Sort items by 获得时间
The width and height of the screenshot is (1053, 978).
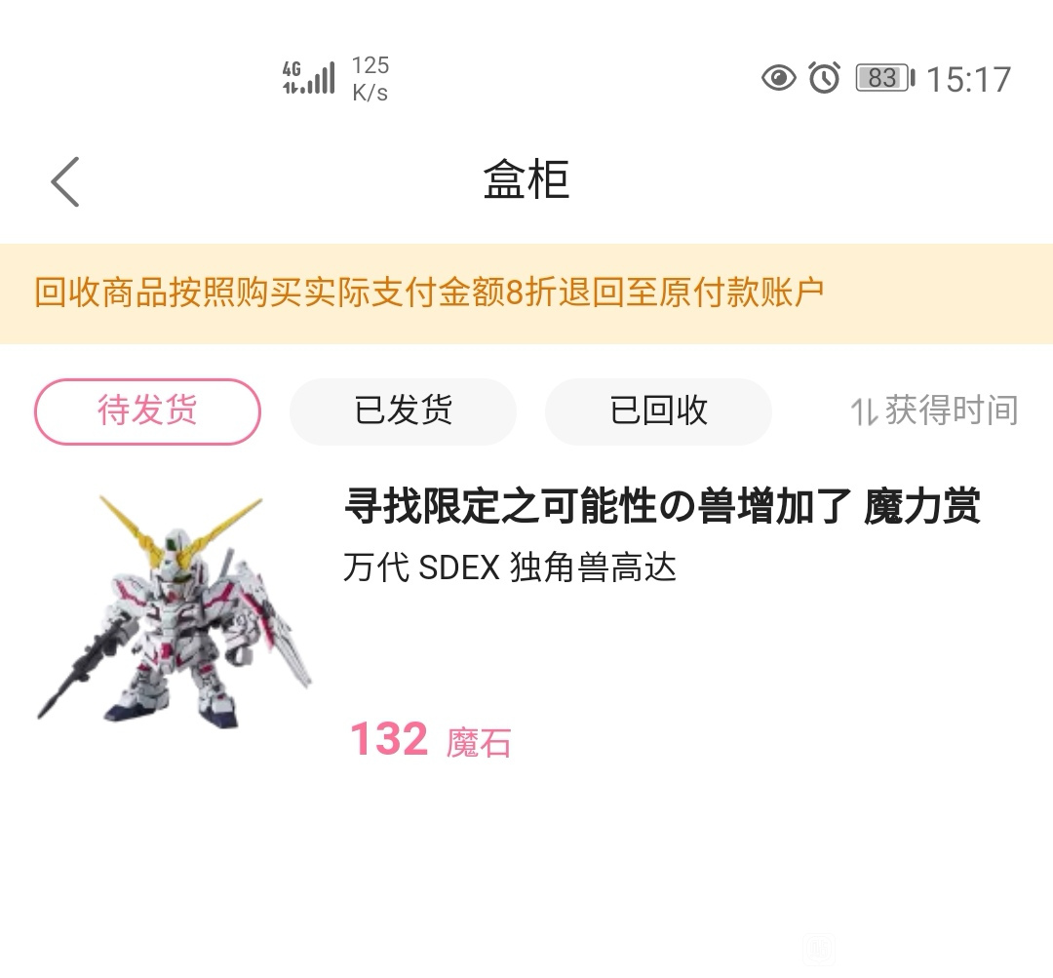click(x=934, y=411)
